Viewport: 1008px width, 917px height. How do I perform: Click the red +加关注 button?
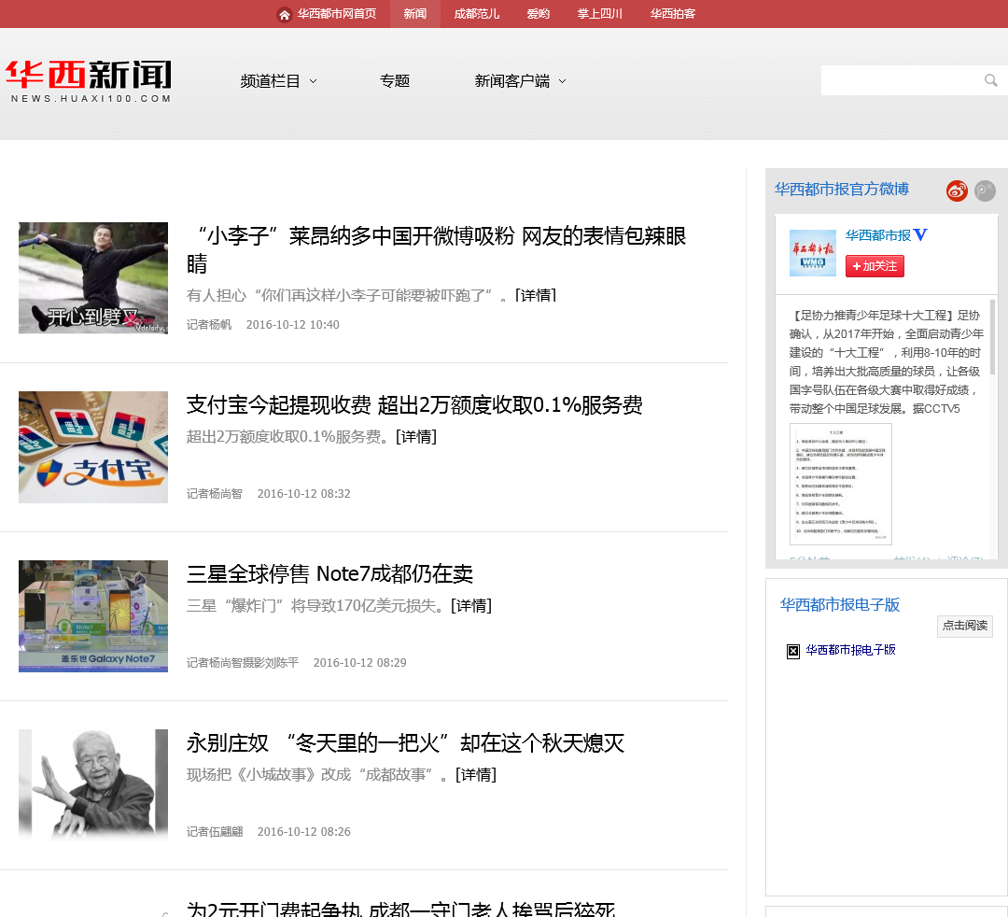coord(875,266)
